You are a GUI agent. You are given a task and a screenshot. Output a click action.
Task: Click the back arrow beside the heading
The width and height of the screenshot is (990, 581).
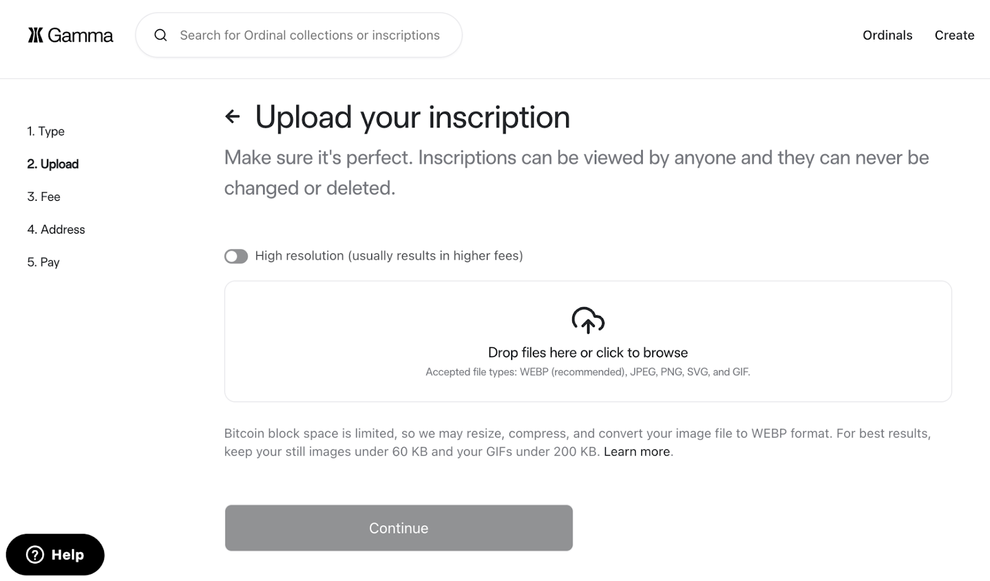[233, 116]
